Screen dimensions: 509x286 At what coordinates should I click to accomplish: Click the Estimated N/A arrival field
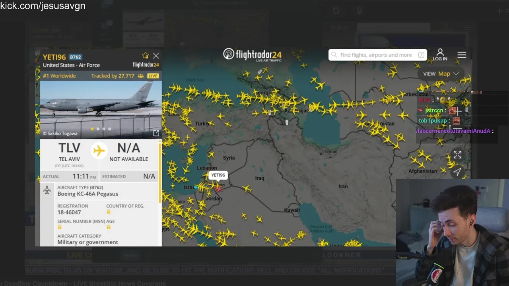coord(129,176)
